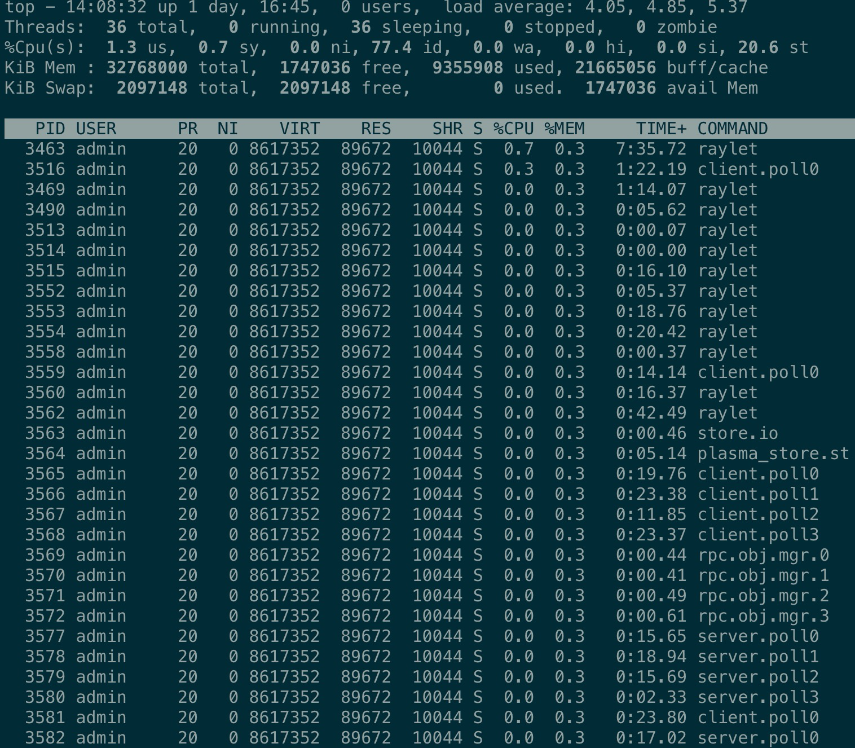Click the rpc.obj.mgr.3 command
This screenshot has height=748, width=855.
click(763, 616)
